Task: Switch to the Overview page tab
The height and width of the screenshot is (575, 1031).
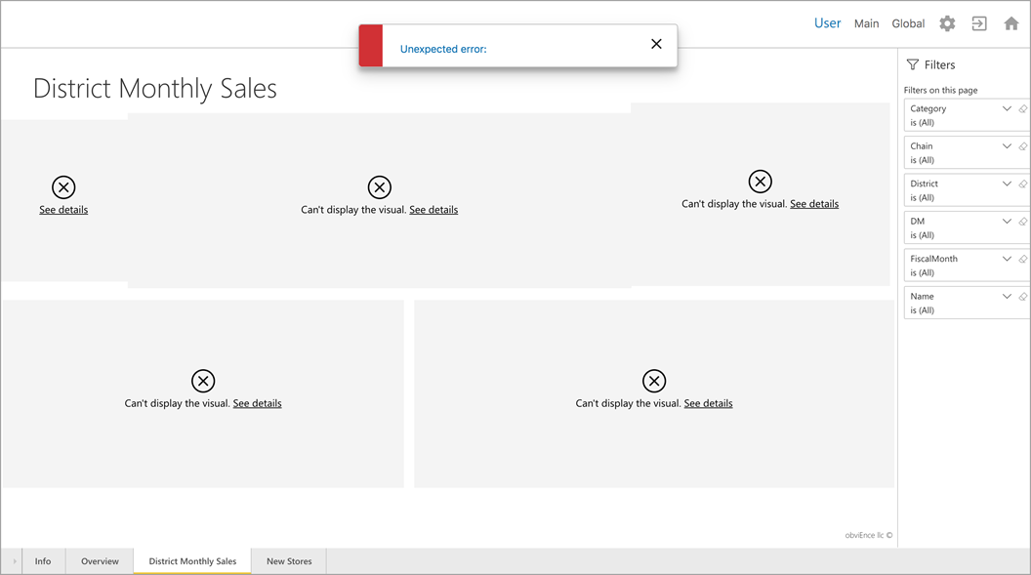Action: pos(100,561)
